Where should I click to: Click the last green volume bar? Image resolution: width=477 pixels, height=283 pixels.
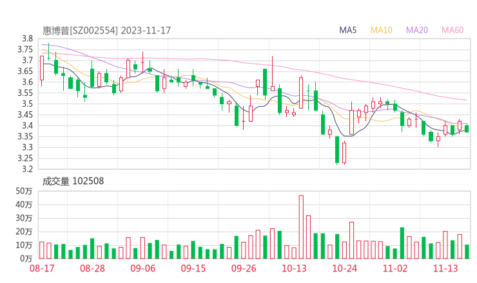(x=467, y=251)
